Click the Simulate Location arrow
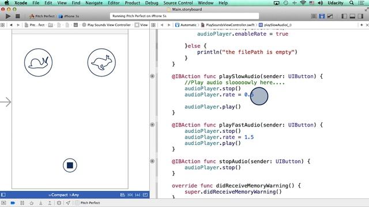This screenshot has height=207, width=369. tap(68, 203)
